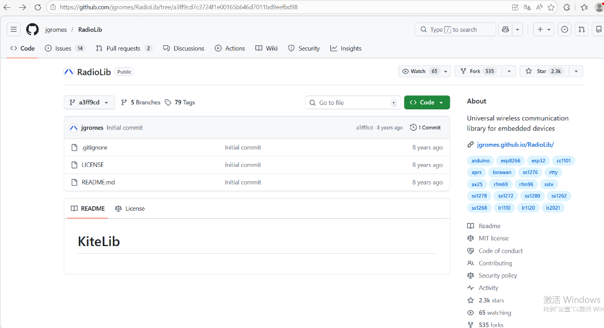Open the LICENSE file
This screenshot has height=328, width=604.
pyautogui.click(x=92, y=165)
